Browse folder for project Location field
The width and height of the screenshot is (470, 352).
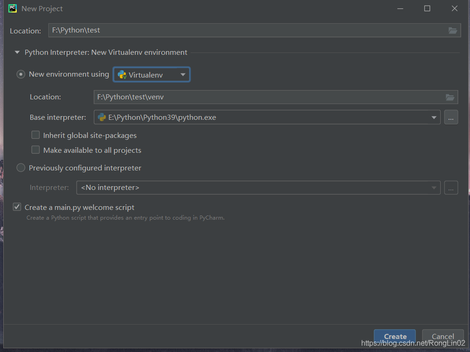click(453, 30)
